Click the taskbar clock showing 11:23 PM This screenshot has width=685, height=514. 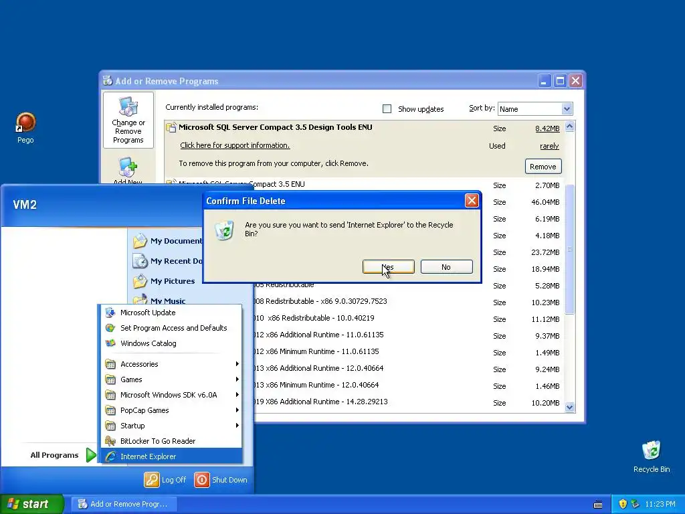tap(660, 504)
